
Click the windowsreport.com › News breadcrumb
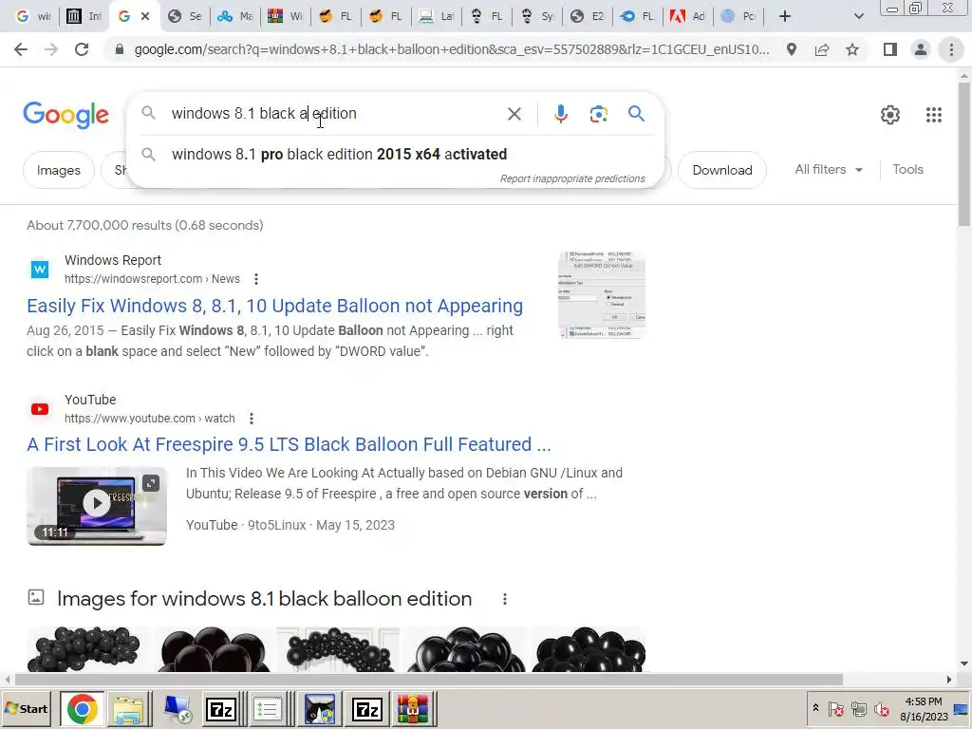pos(152,279)
